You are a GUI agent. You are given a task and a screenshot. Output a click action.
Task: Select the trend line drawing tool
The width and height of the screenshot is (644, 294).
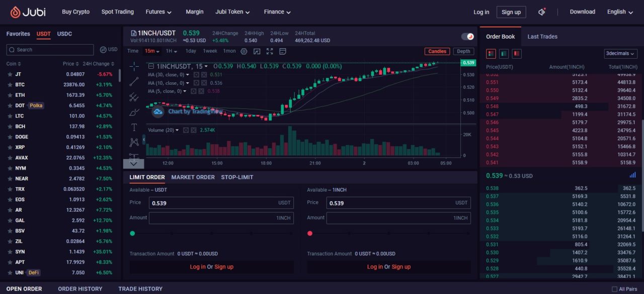(134, 81)
